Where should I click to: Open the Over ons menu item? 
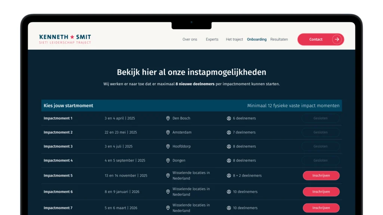point(190,39)
